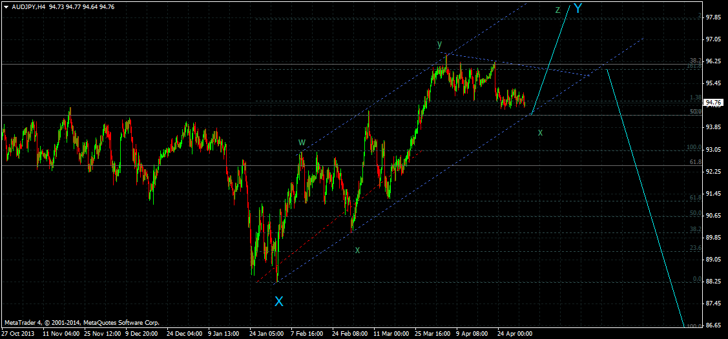Select the green w wave label
Screen dimensions: 728x339
point(302,141)
